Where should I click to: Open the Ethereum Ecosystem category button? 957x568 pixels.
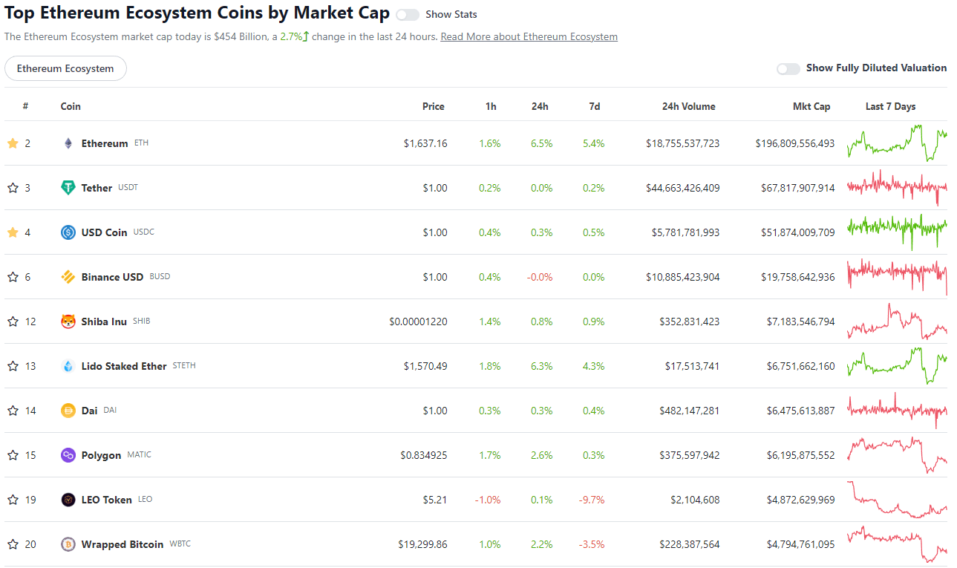pos(65,68)
